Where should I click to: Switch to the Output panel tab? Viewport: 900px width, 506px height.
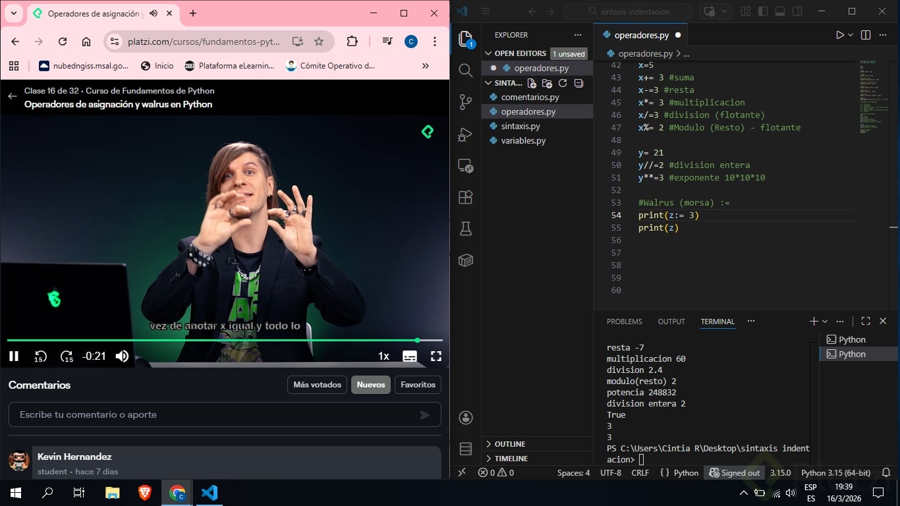pyautogui.click(x=671, y=322)
